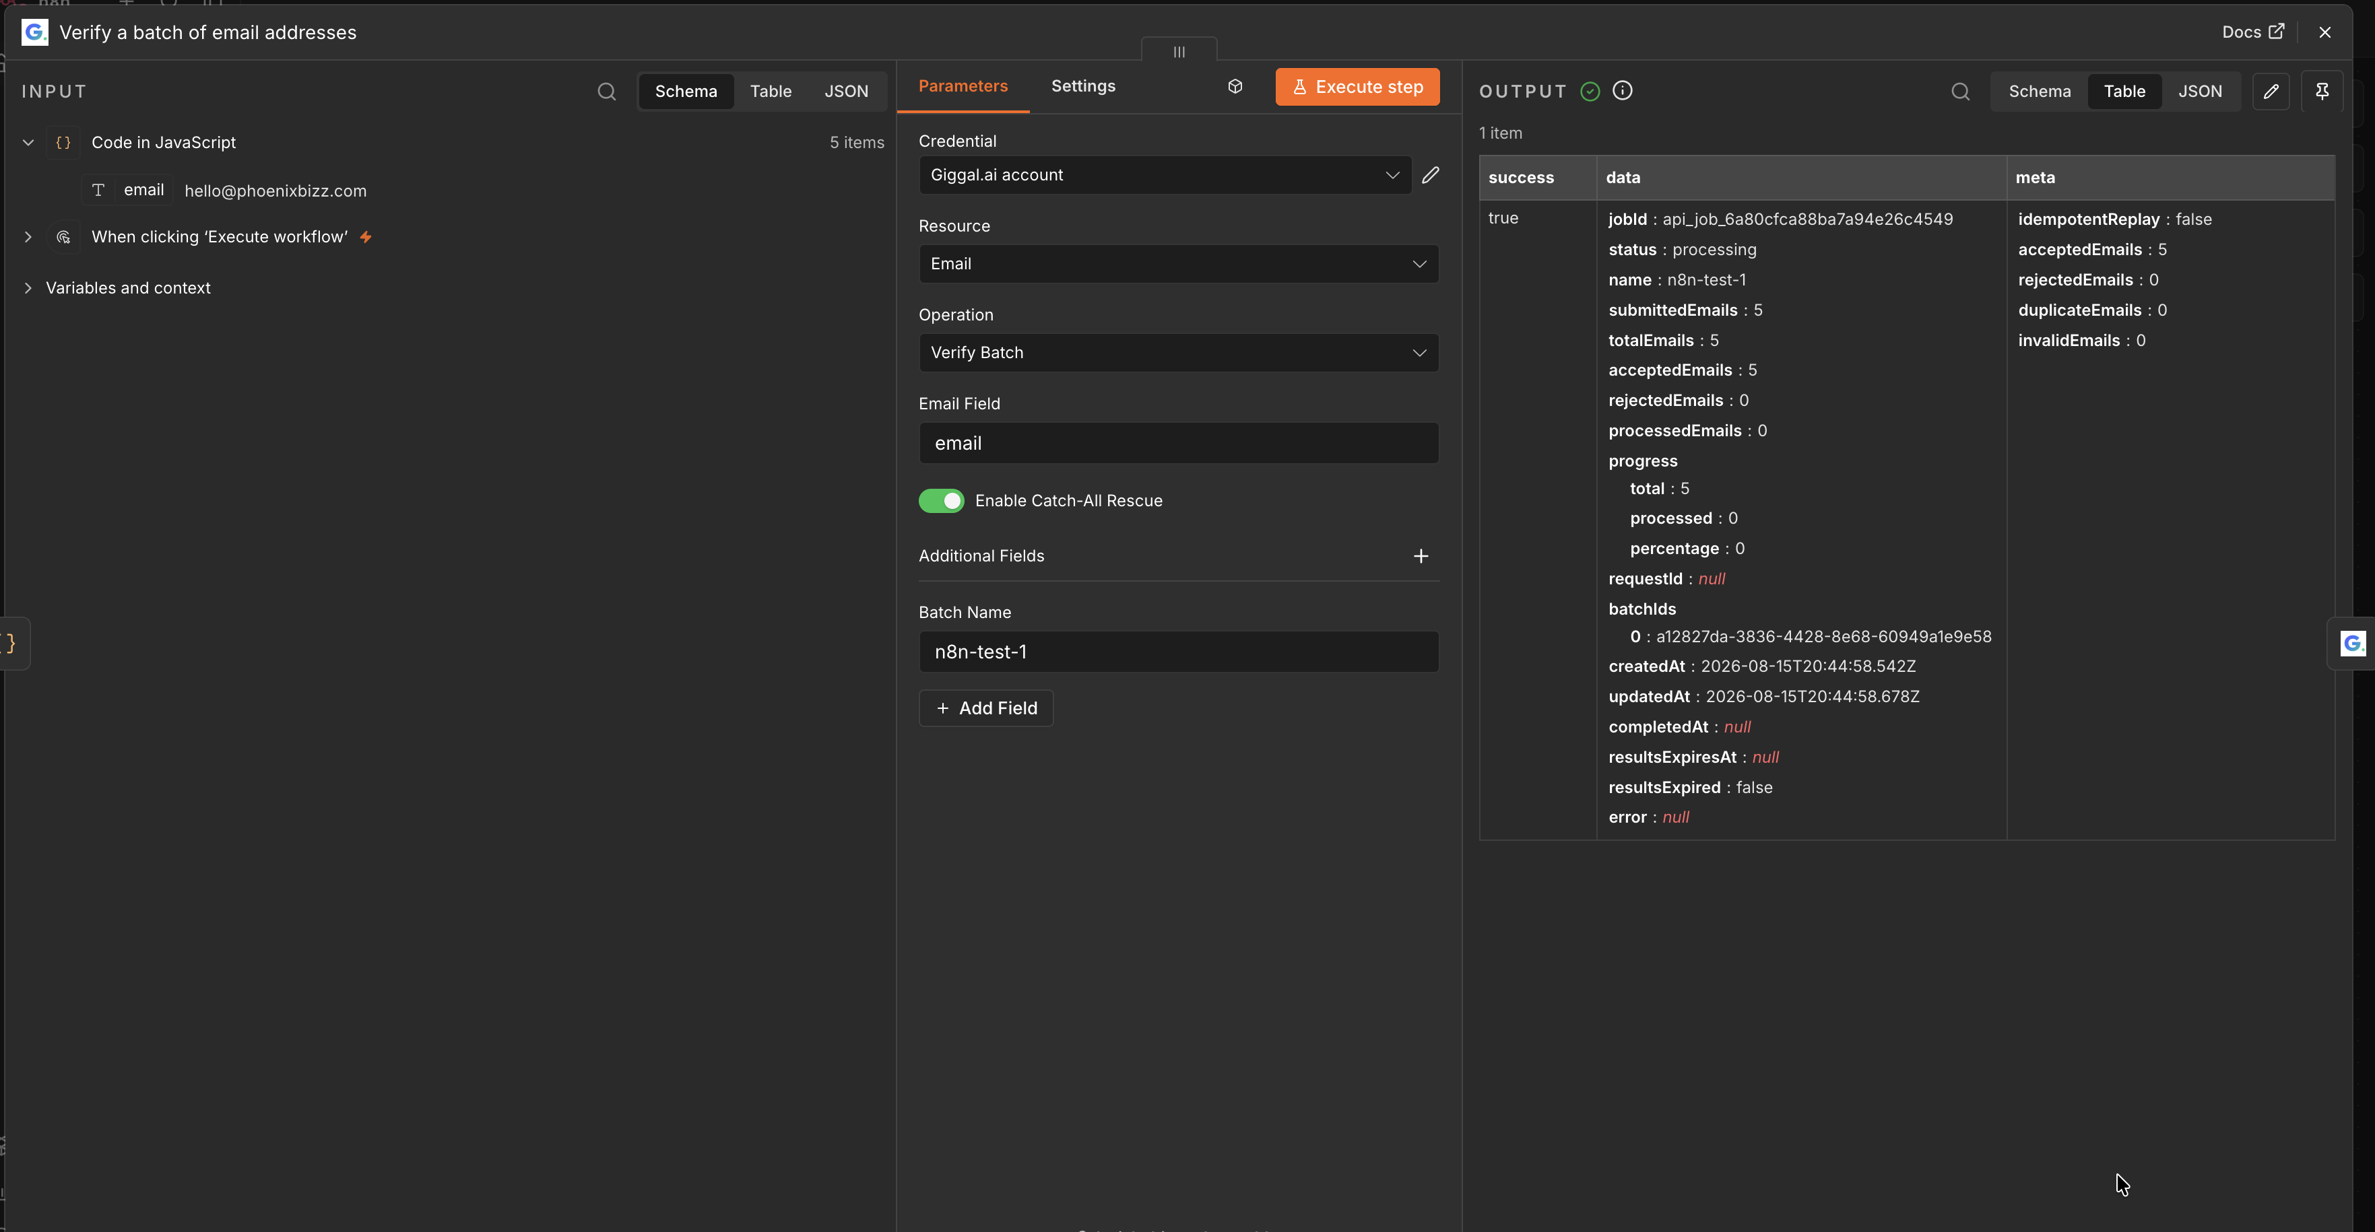Switch input view to Schema
The image size is (2375, 1232).
(685, 92)
